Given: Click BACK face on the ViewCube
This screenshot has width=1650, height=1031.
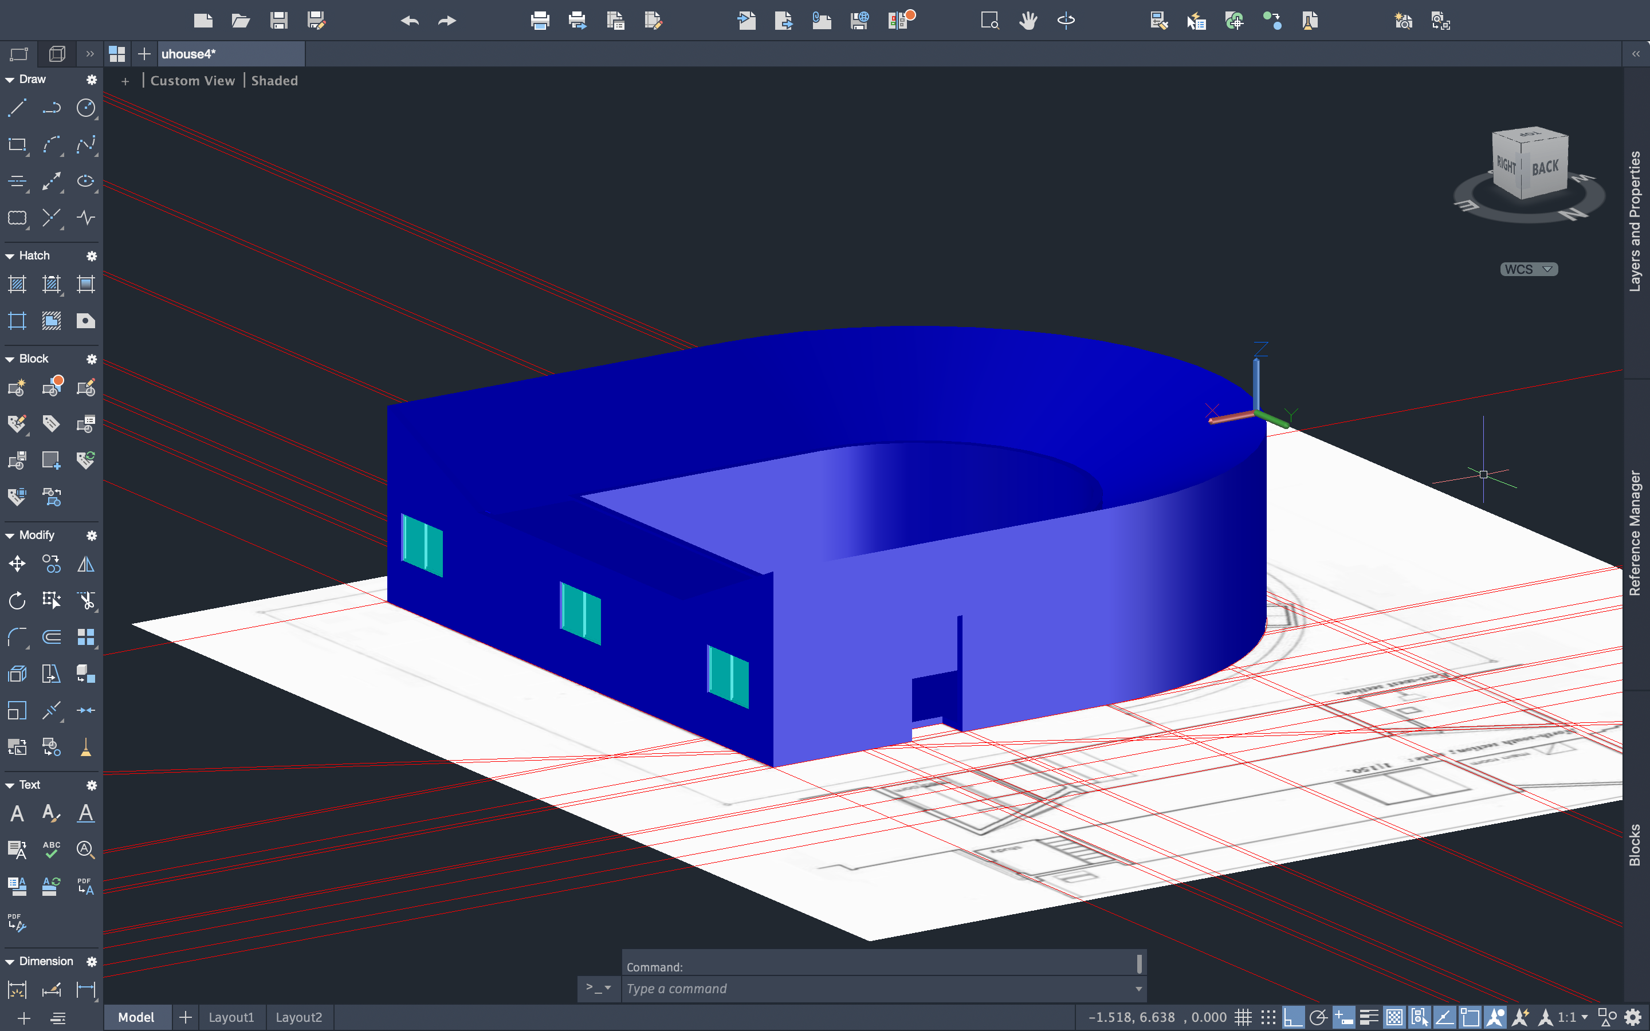Looking at the screenshot, I should 1546,167.
